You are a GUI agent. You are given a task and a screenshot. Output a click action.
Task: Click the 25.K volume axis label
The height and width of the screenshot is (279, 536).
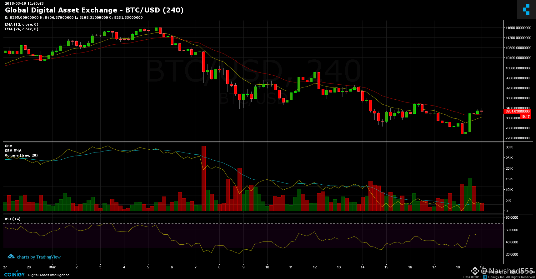pos(509,158)
